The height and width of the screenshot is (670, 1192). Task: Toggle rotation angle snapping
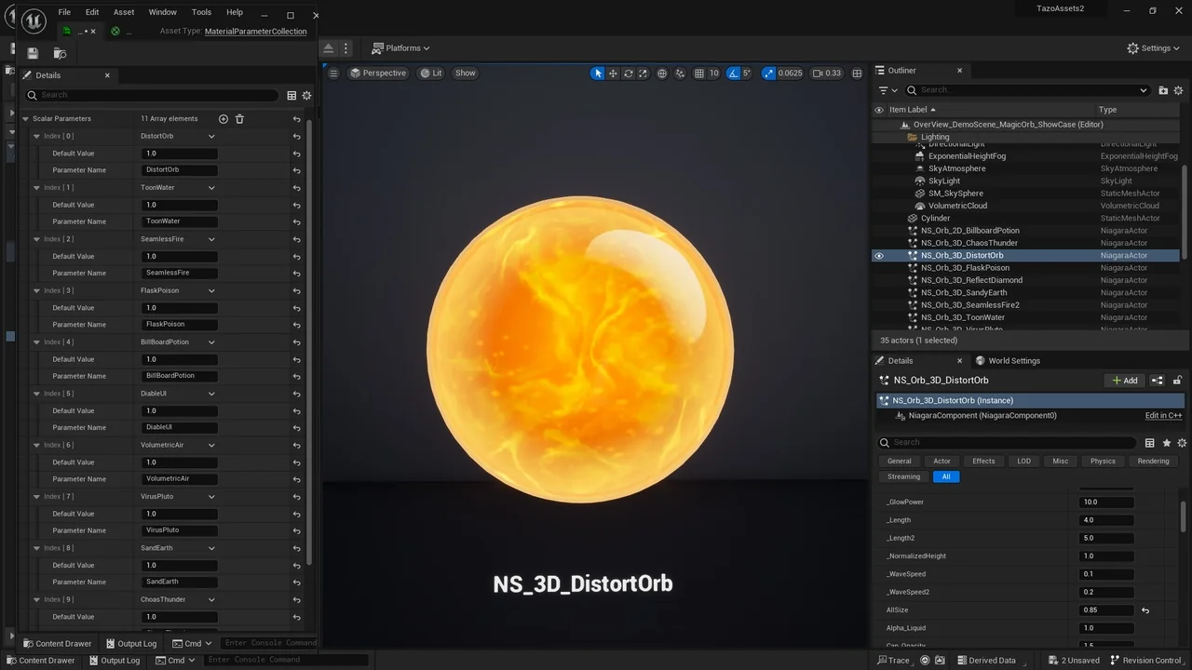tap(734, 73)
